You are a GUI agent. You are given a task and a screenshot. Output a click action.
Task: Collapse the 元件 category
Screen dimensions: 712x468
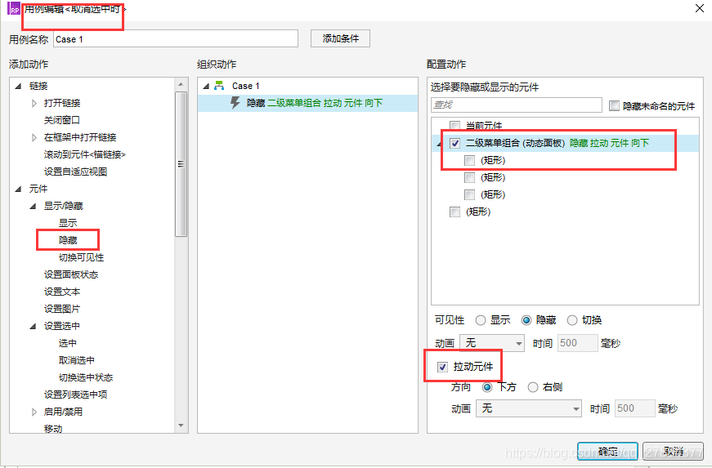pyautogui.click(x=18, y=189)
